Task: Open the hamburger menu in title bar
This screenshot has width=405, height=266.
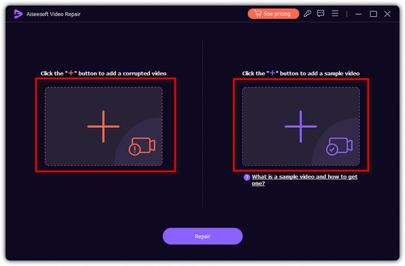Action: click(x=335, y=13)
